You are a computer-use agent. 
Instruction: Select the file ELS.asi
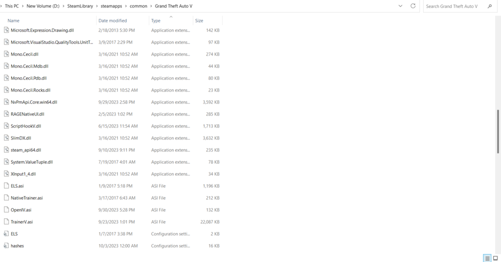(17, 186)
